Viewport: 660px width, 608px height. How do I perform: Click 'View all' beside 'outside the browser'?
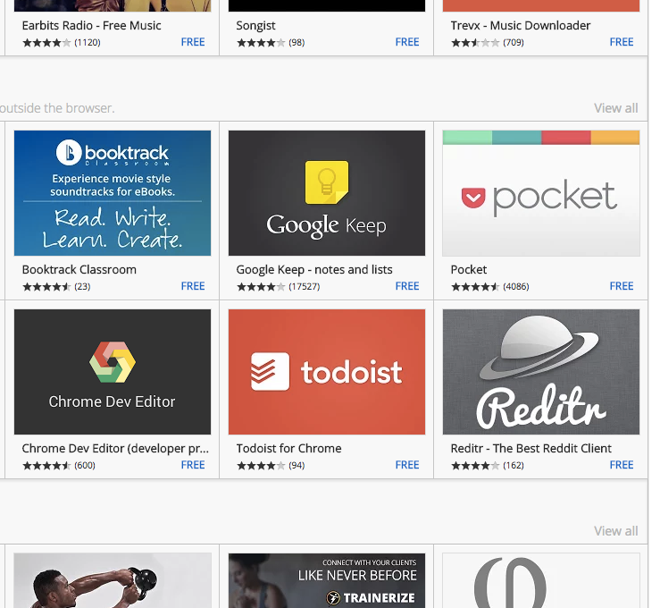(616, 108)
